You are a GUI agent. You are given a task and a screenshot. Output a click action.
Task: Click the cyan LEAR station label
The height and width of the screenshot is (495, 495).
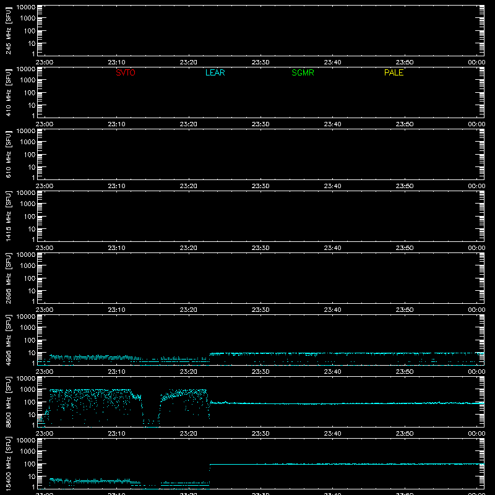(x=215, y=72)
